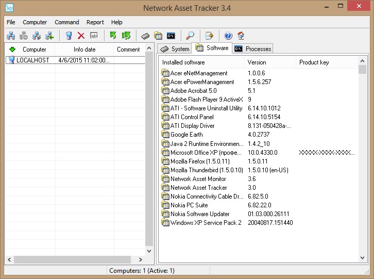Click the Network Asset Tracker title bar icon

(9, 8)
